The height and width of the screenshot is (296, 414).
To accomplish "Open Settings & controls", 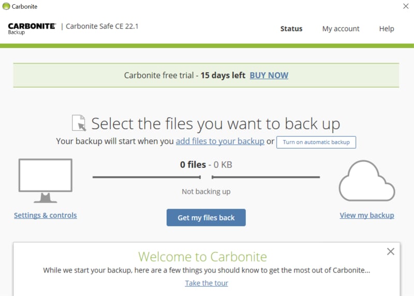I will tap(46, 215).
